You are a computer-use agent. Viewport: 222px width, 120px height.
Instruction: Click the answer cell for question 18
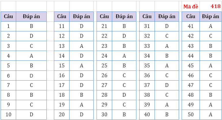pos(82,95)
